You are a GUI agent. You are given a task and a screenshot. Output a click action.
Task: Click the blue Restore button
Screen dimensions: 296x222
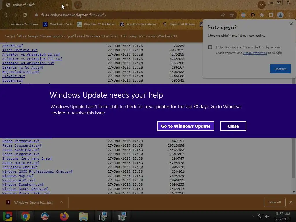pos(280,69)
